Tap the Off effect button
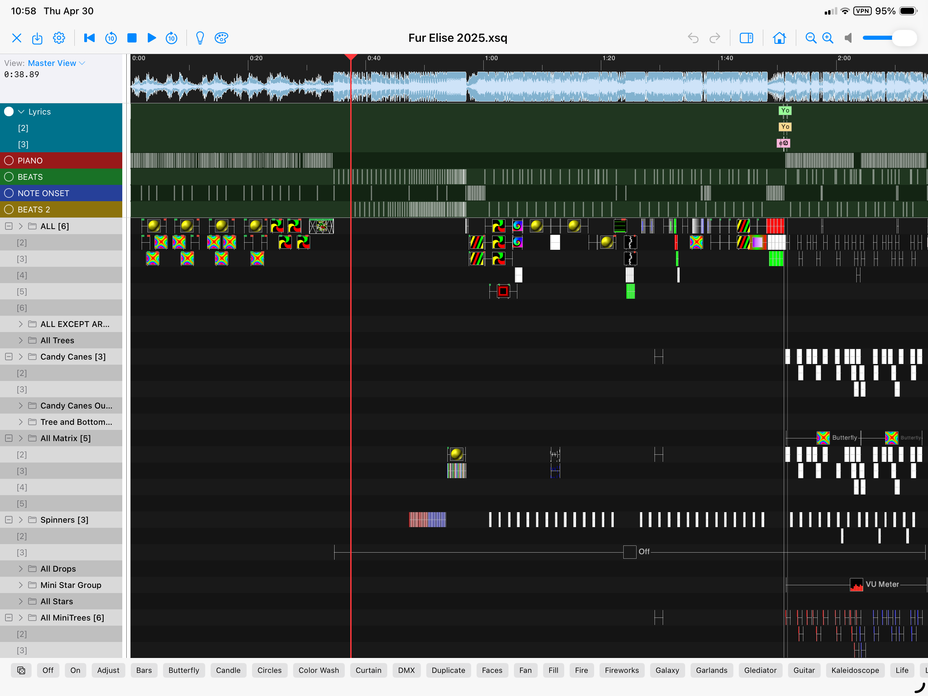Viewport: 928px width, 696px height. (48, 671)
